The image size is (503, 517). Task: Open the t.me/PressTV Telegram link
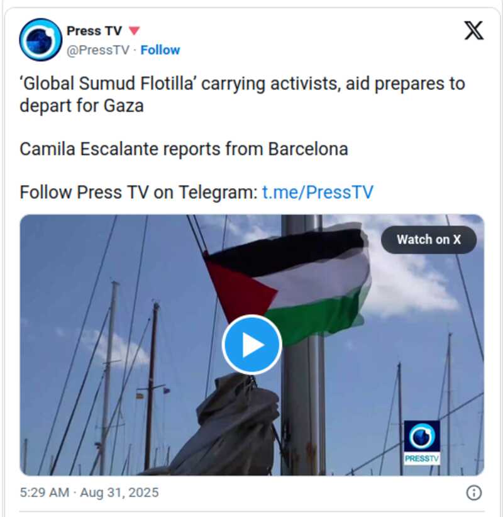pos(318,192)
